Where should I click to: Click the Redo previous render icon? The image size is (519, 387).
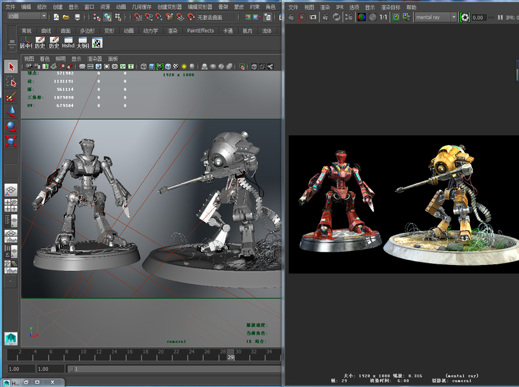[292, 17]
